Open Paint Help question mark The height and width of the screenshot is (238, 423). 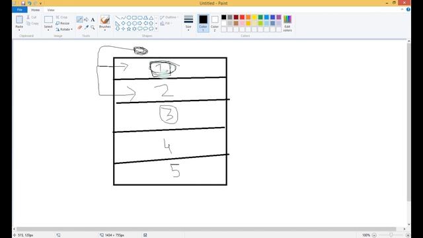tap(408, 9)
